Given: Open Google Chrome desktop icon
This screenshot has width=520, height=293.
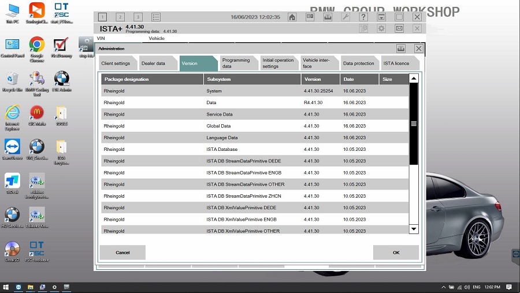Looking at the screenshot, I should pos(37,49).
